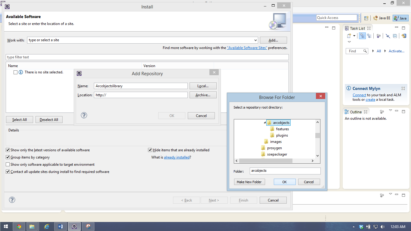The height and width of the screenshot is (231, 411).
Task: Click the Synchronize icon in Task List toolbar
Action: tap(404, 36)
